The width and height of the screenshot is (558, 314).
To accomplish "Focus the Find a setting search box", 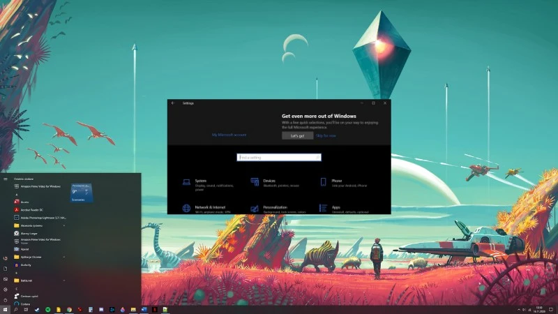I will [279, 158].
